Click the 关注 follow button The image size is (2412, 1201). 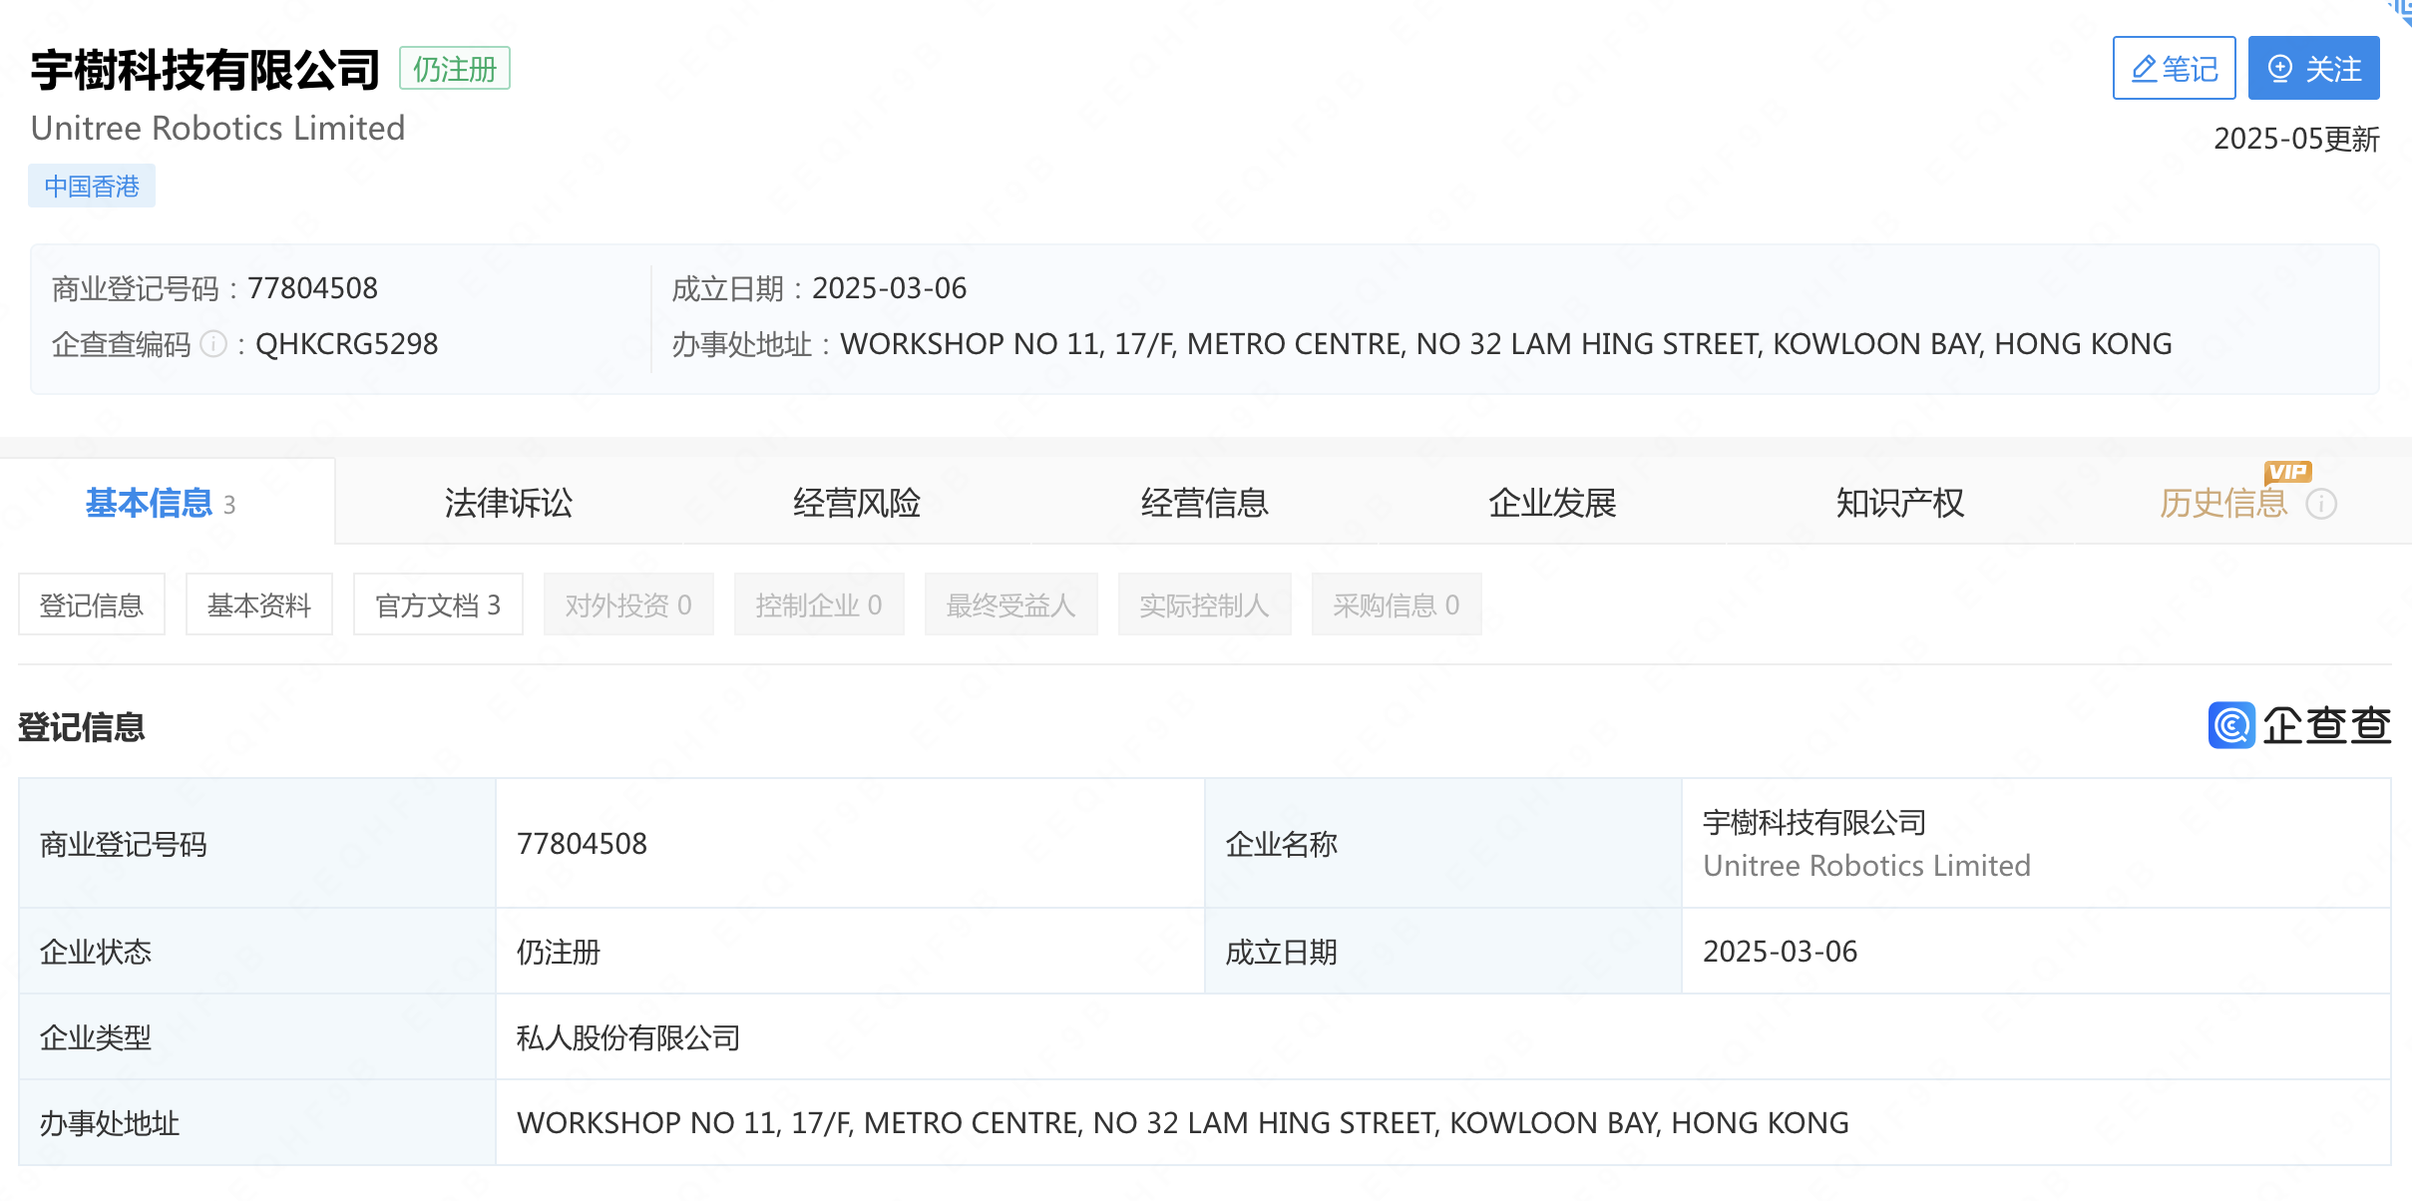tap(2313, 69)
